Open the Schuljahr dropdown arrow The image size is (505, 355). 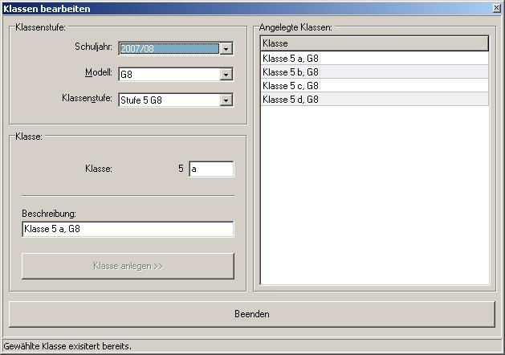226,49
